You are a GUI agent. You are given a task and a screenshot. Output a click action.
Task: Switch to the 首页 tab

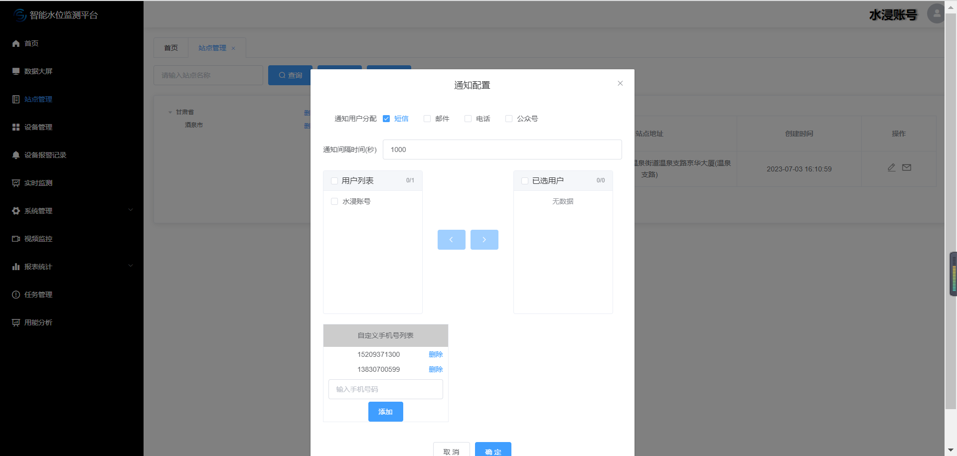(x=171, y=48)
